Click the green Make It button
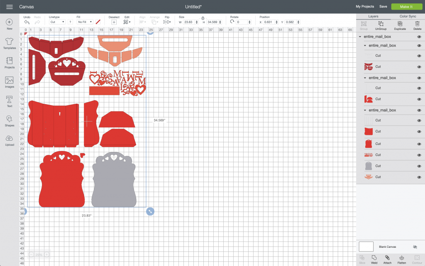 [406, 7]
